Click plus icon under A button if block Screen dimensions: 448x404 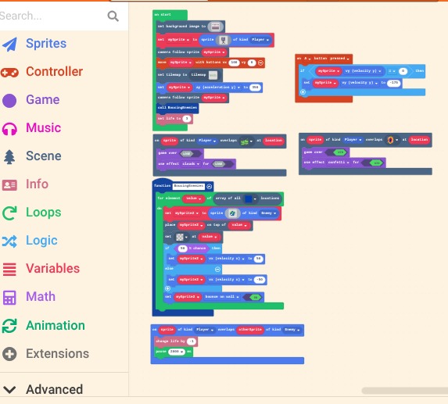click(x=303, y=92)
